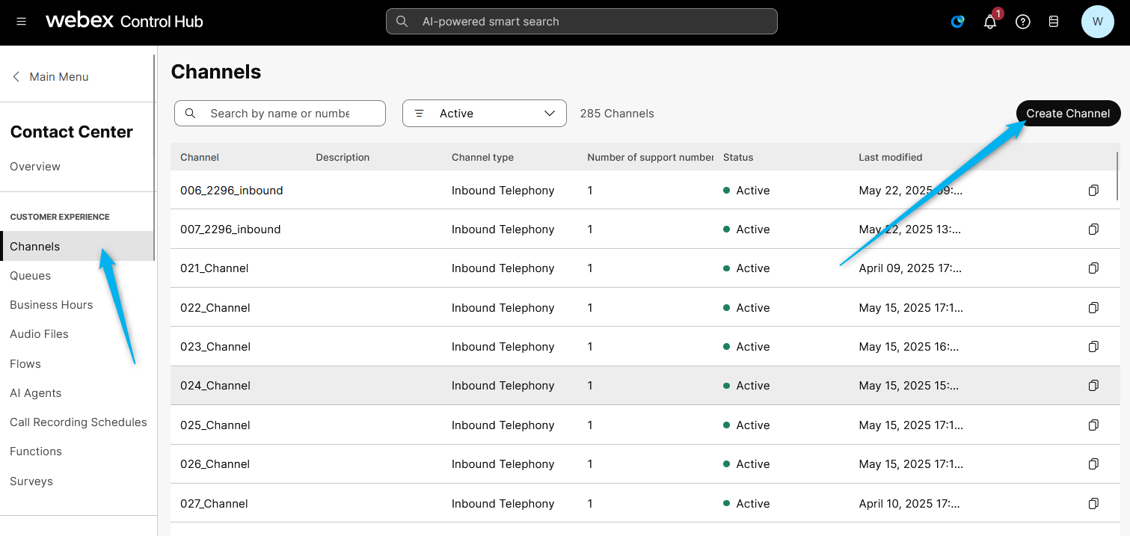Click copy icon for 027_Channel
The width and height of the screenshot is (1130, 536).
coord(1093,504)
